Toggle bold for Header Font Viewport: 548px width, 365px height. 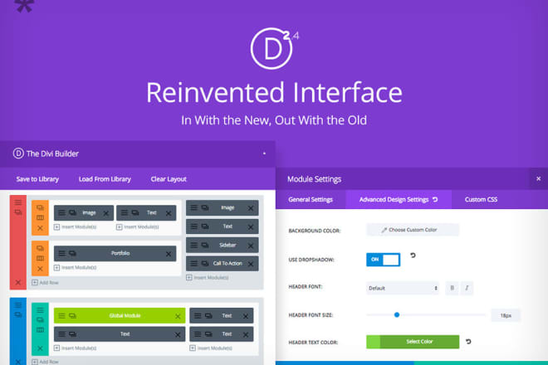click(x=452, y=288)
